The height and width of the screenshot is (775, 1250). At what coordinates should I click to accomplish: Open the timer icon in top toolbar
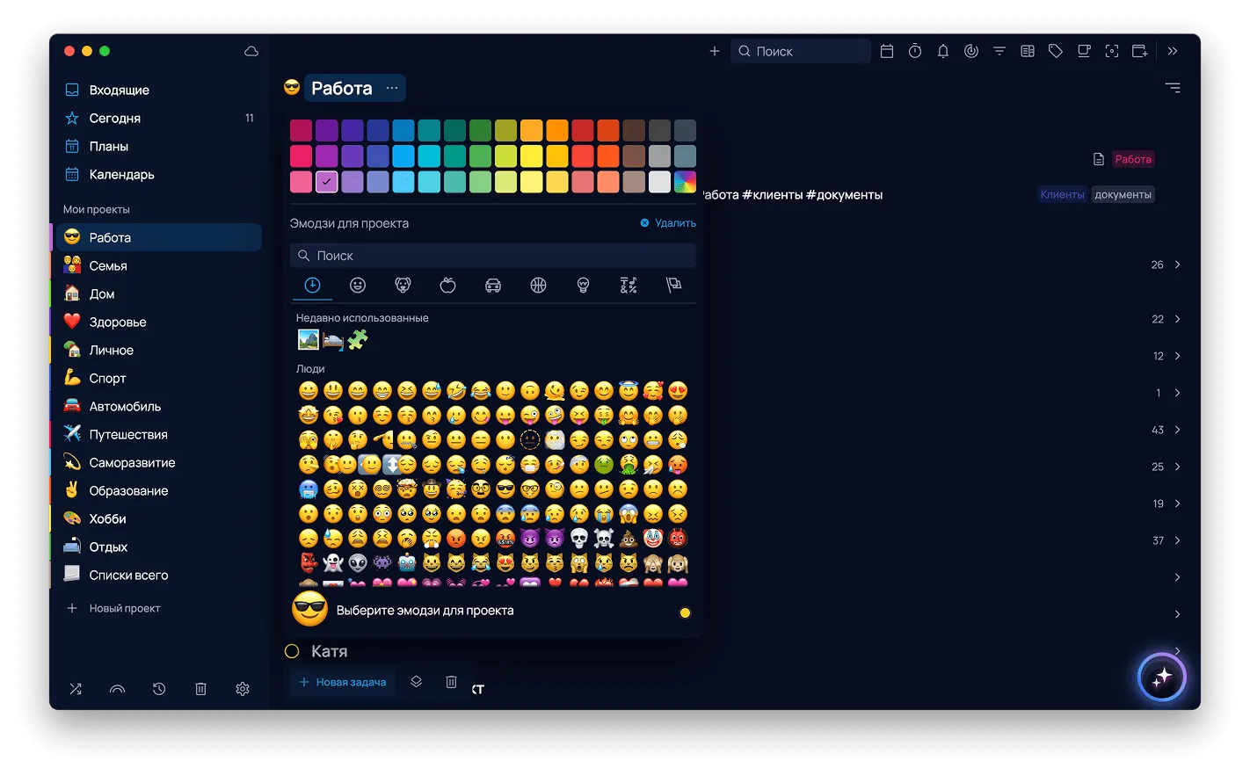[915, 51]
